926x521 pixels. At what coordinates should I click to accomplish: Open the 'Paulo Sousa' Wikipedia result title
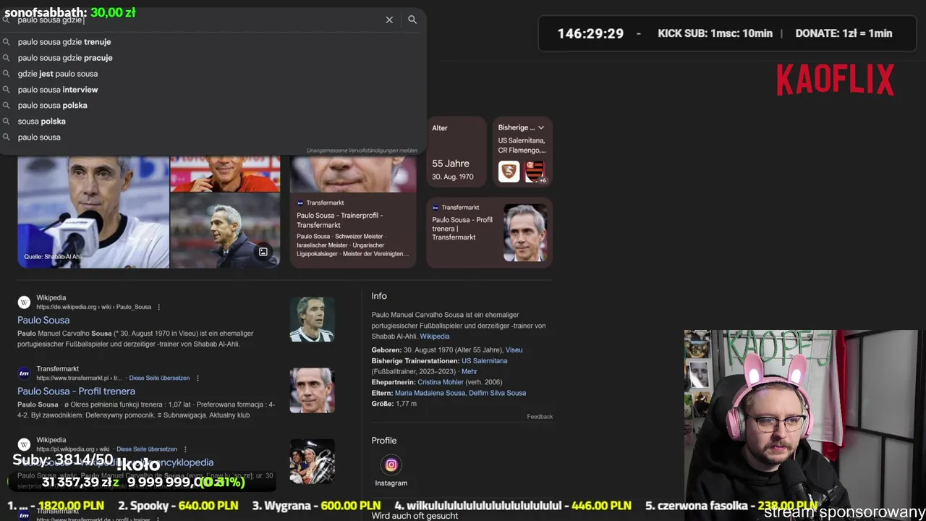(43, 320)
